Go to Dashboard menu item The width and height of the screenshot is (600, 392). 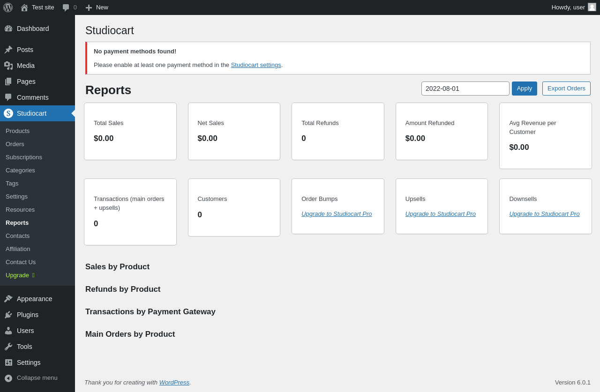click(33, 29)
